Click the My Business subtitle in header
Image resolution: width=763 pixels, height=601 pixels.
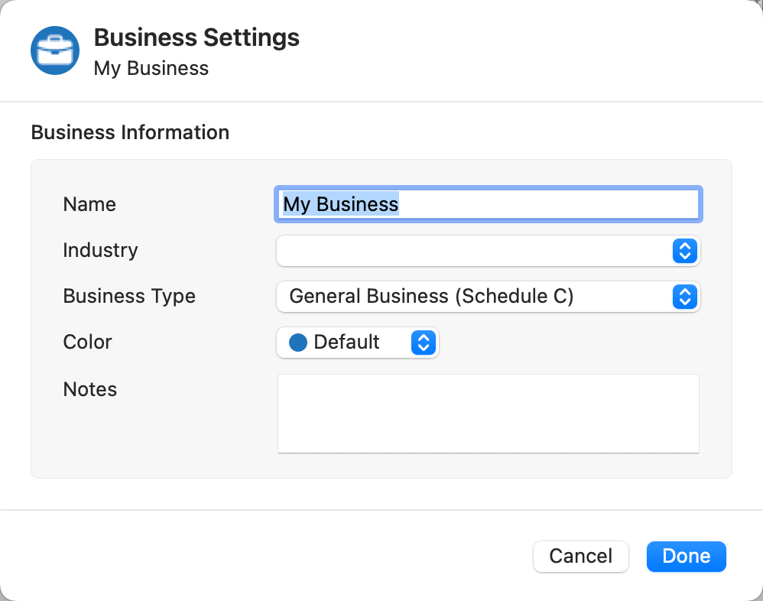[151, 68]
